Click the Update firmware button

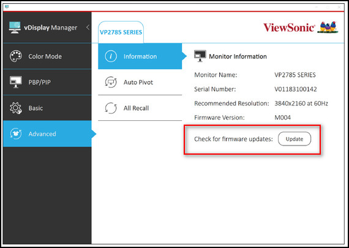(x=295, y=139)
